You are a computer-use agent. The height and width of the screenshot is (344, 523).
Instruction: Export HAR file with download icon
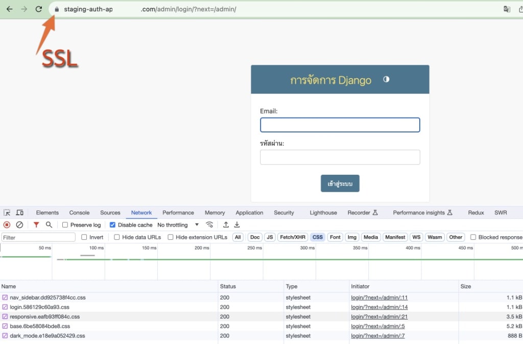[x=237, y=225]
